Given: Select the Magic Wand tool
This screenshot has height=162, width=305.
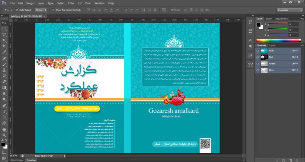Looking at the screenshot, I should pos(4,40).
